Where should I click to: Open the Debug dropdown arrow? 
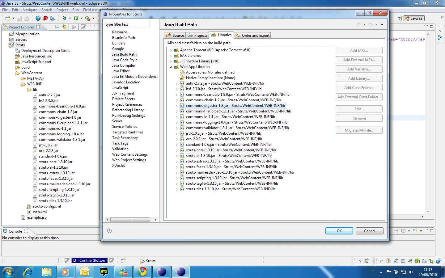(70, 19)
